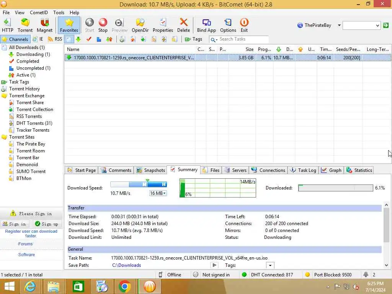
Task: Open the Forums link
Action: (25, 244)
